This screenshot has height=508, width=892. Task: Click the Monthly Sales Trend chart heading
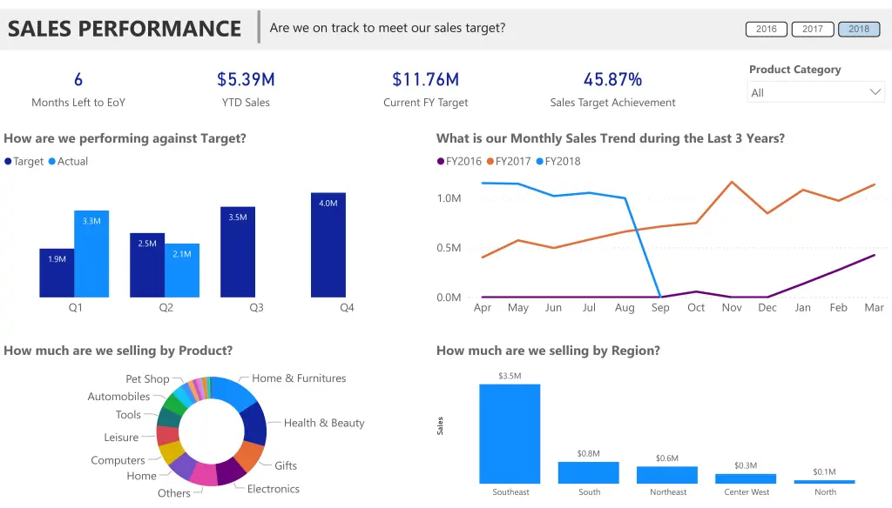tap(611, 138)
